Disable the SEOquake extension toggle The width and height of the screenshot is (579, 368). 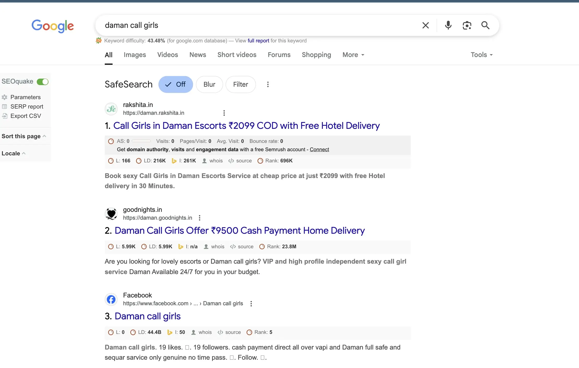(42, 81)
